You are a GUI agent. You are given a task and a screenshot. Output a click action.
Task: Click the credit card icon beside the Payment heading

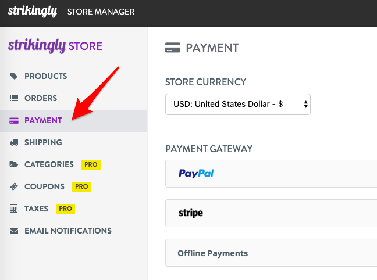coord(173,48)
